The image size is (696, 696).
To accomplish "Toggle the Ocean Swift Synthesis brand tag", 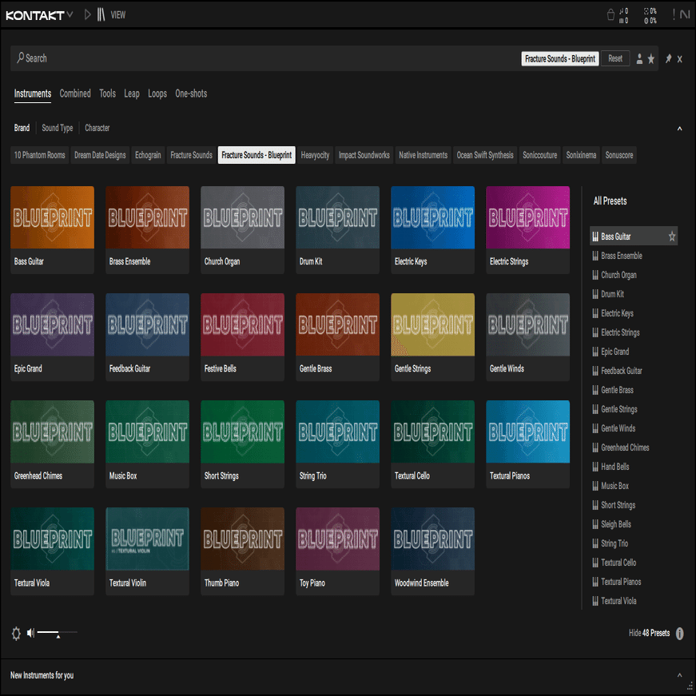I will tap(485, 155).
